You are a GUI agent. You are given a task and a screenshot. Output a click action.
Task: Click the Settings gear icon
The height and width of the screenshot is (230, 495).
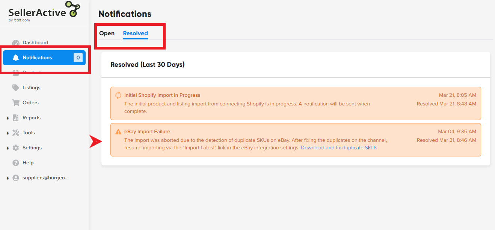click(16, 148)
